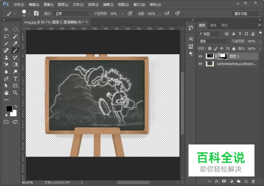Select the Elliptical Marquee tool
The image size is (264, 186).
coord(15,29)
